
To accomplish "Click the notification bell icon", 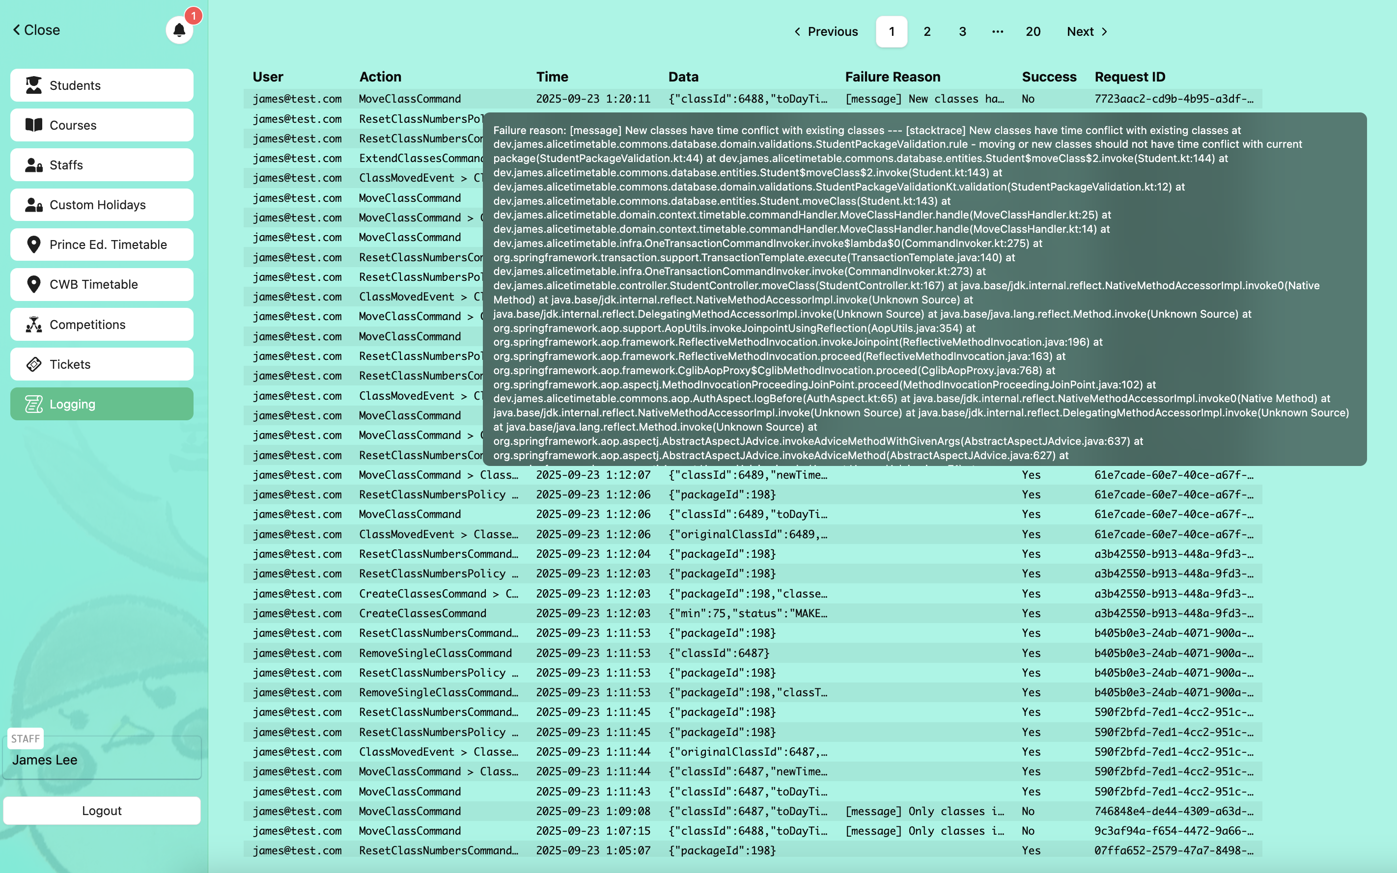I will click(179, 30).
